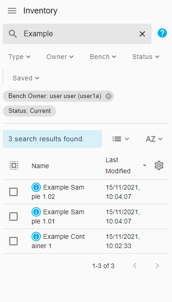Open the blue help question icon

click(162, 33)
